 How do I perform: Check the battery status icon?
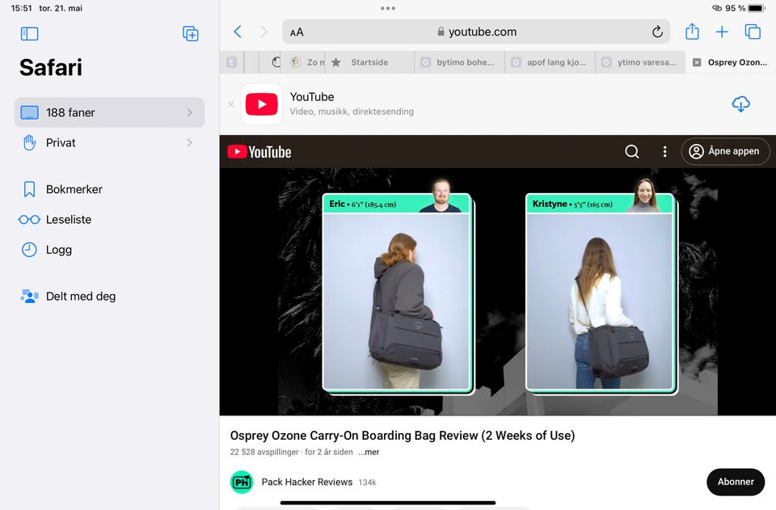click(x=757, y=8)
